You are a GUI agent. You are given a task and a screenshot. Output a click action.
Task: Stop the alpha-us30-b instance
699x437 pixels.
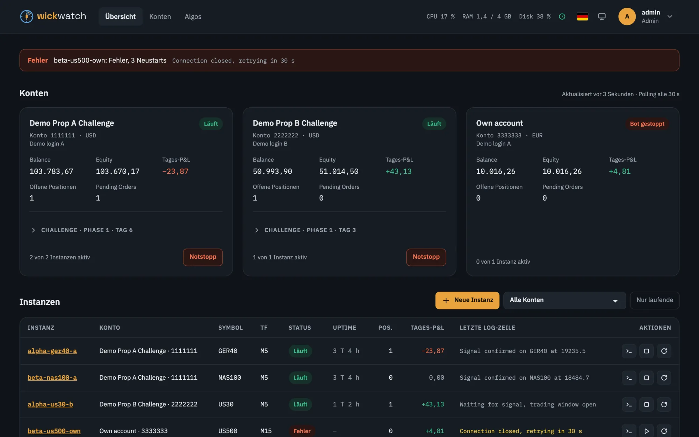(647, 404)
